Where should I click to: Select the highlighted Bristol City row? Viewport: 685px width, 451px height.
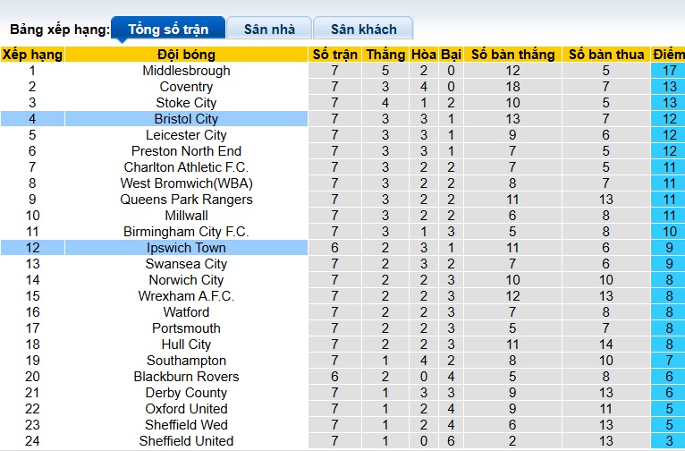pos(186,119)
